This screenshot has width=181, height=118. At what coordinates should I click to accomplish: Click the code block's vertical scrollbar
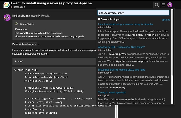[x=116, y=112]
